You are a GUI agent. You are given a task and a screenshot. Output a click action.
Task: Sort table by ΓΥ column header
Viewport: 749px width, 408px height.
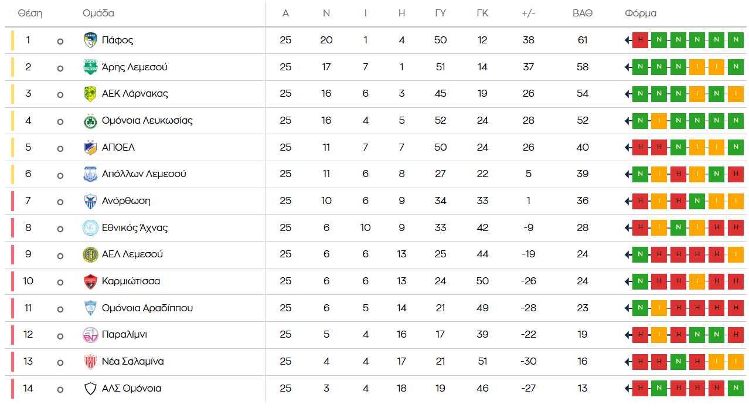[x=440, y=13]
